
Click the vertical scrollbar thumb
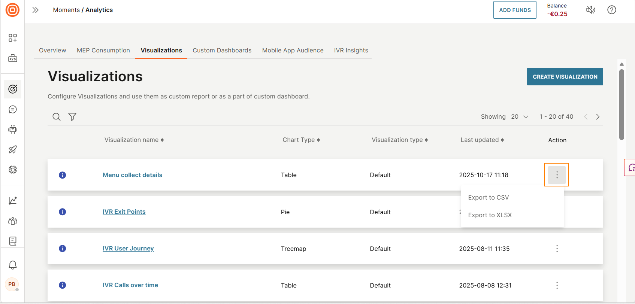pyautogui.click(x=622, y=105)
